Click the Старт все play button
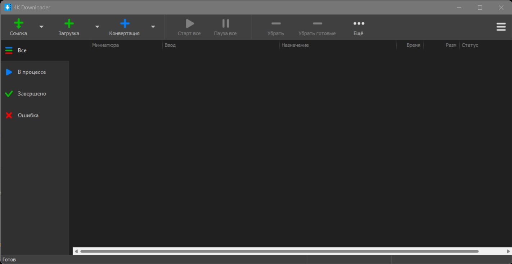The image size is (512, 264). pyautogui.click(x=189, y=27)
